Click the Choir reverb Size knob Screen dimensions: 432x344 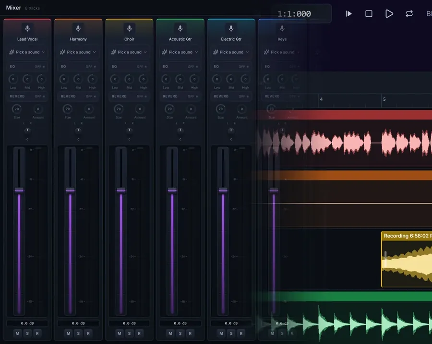click(x=119, y=109)
